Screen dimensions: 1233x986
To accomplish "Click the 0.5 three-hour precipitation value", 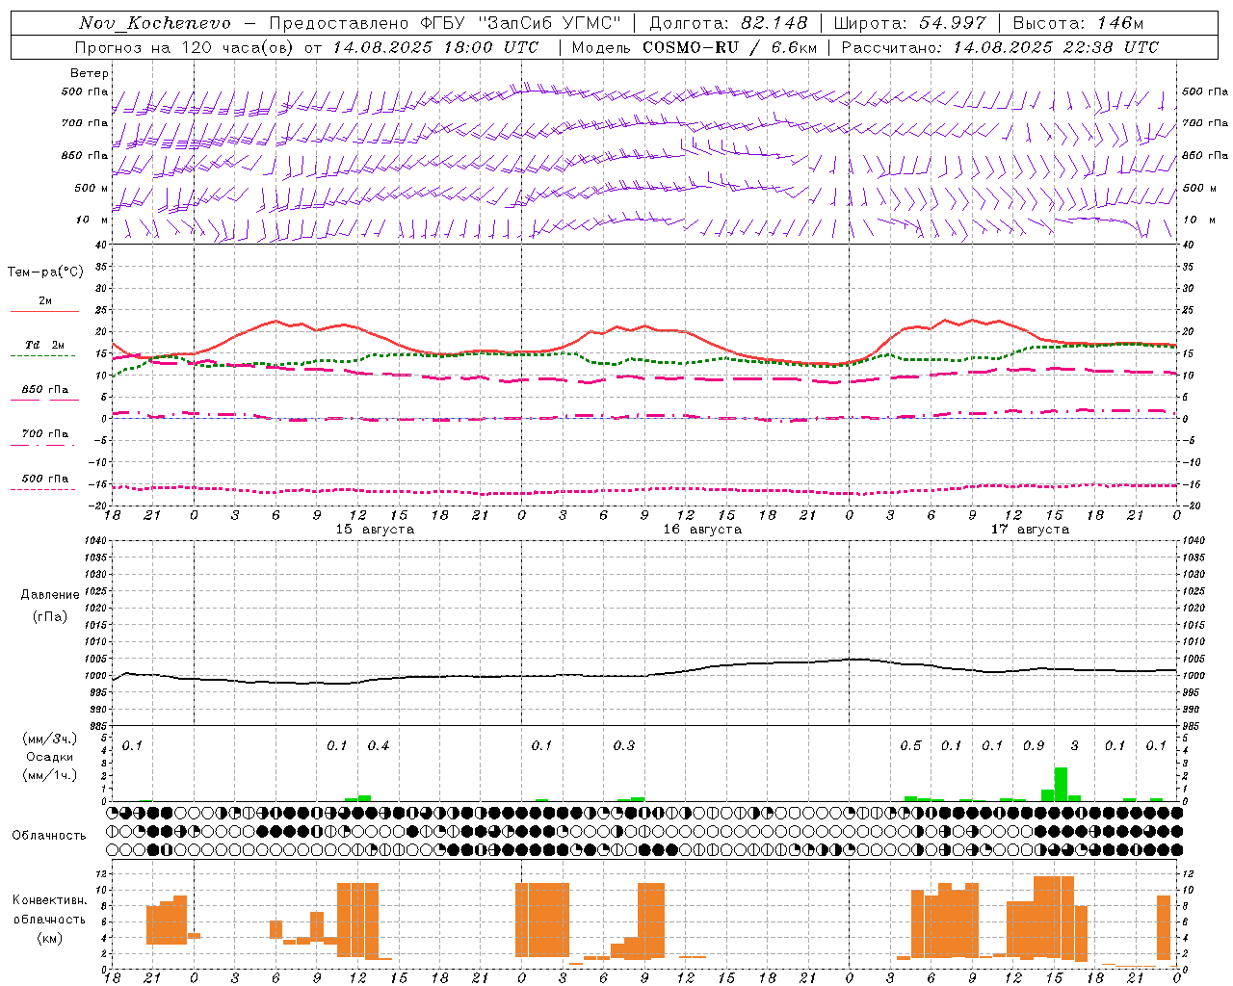I will click(910, 746).
